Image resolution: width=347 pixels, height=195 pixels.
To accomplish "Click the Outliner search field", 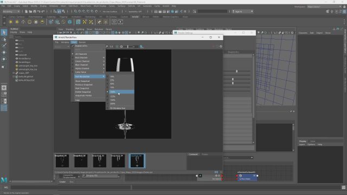I will [x=33, y=37].
